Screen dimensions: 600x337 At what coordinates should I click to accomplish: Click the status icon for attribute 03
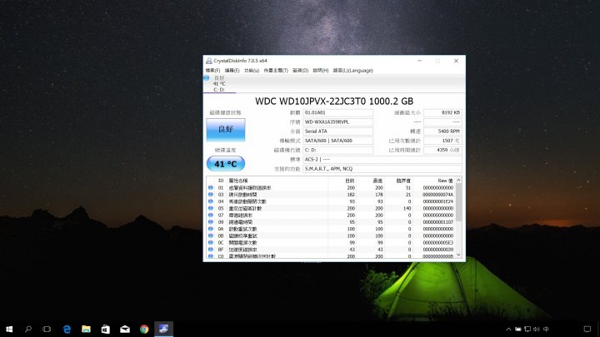pyautogui.click(x=211, y=195)
